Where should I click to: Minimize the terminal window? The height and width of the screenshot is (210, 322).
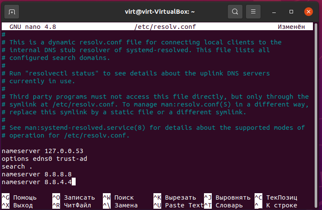(x=274, y=12)
